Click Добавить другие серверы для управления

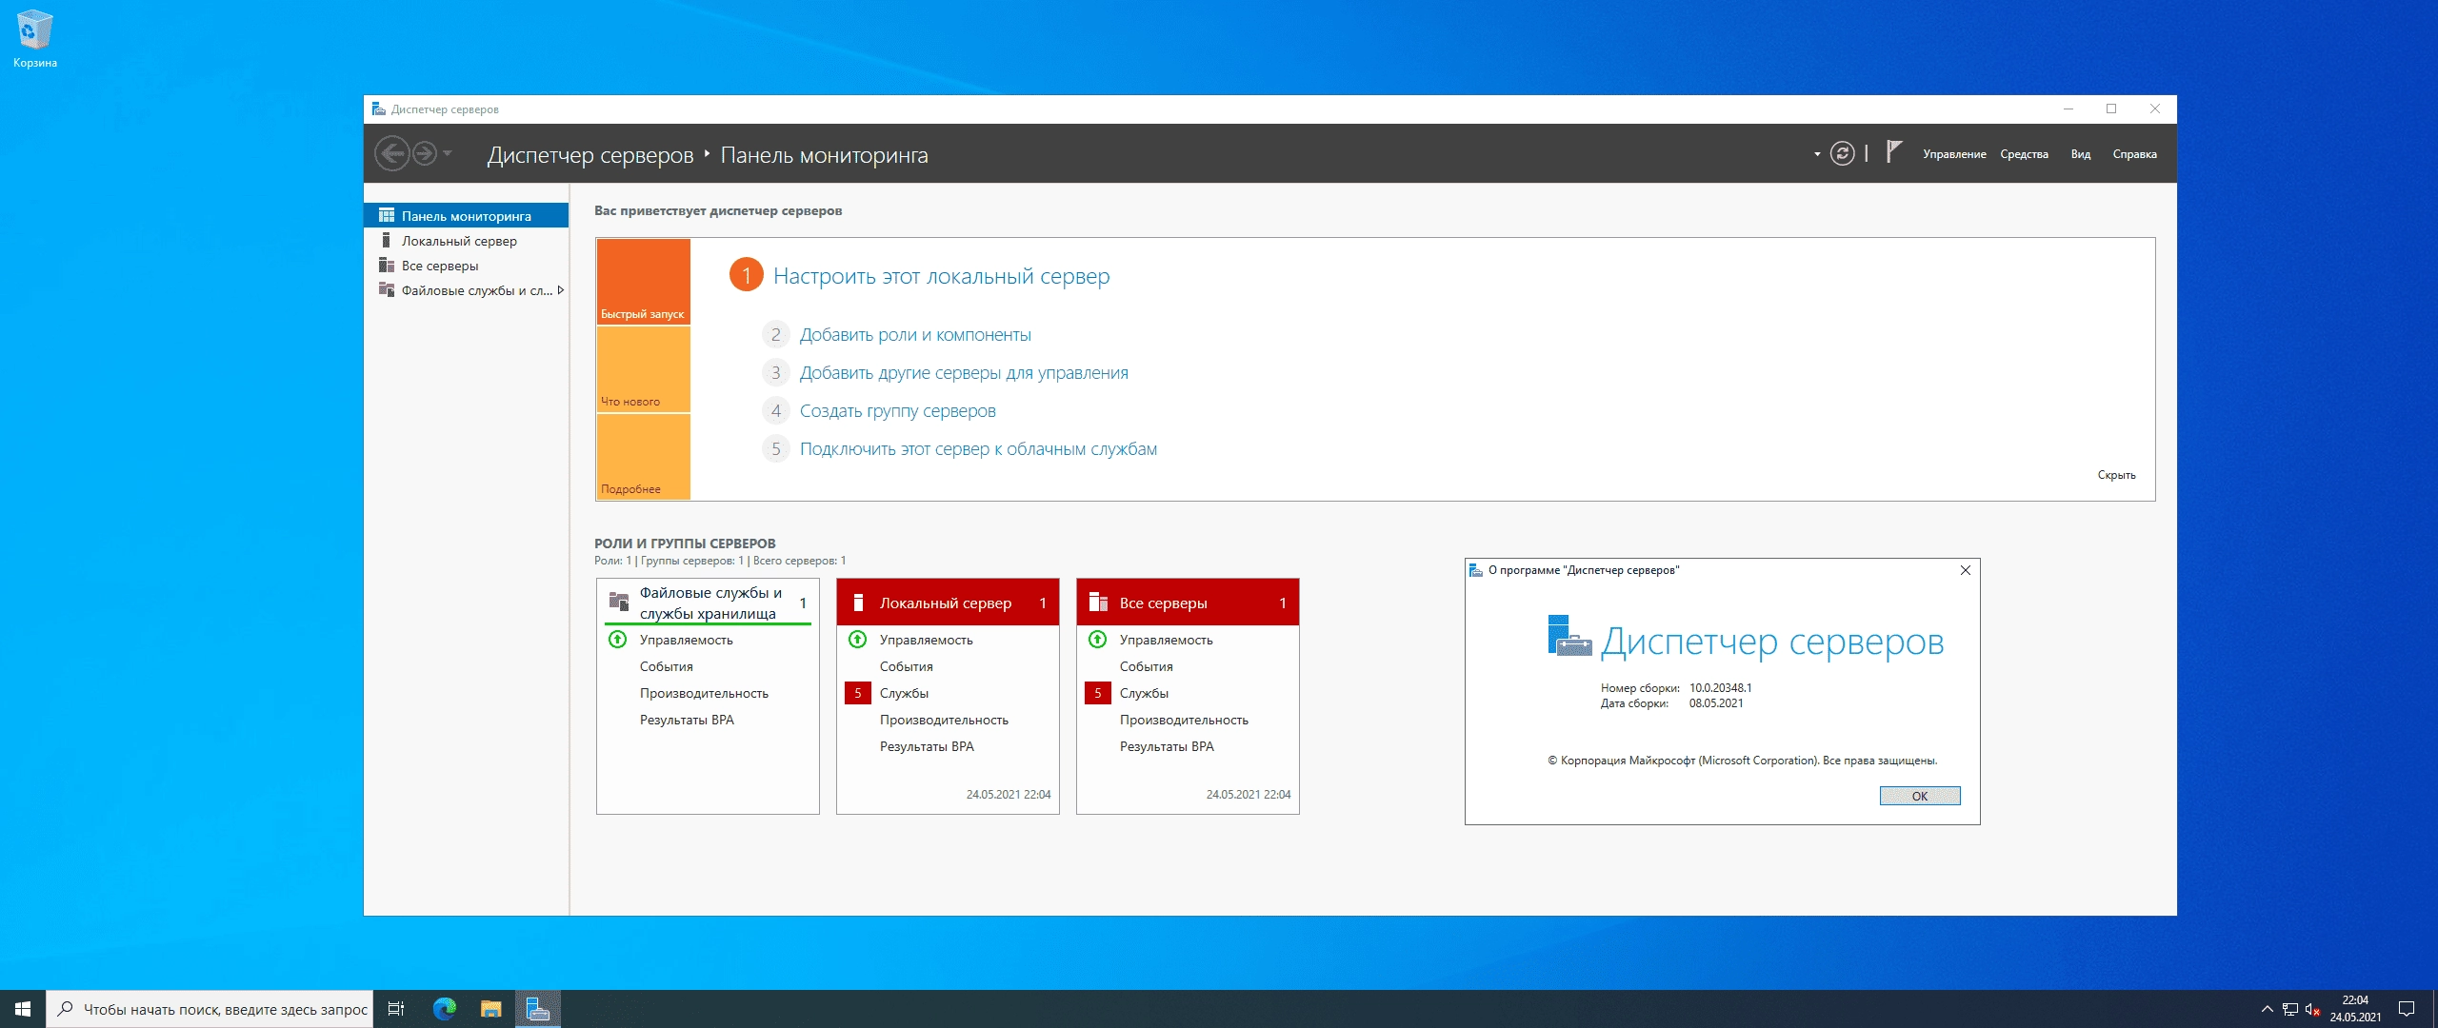click(964, 373)
